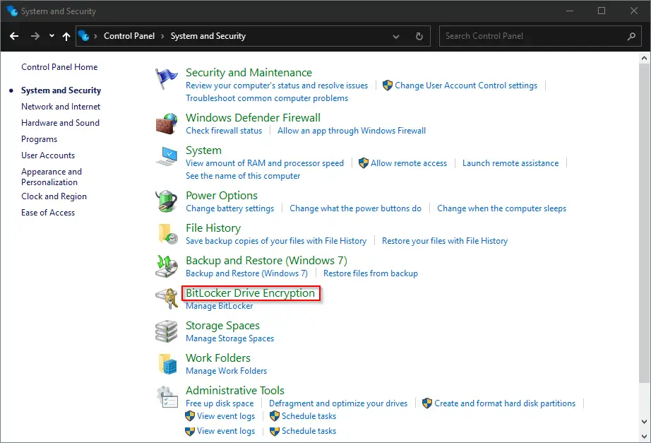
Task: Open Appearance and Personalization category
Action: pos(52,177)
